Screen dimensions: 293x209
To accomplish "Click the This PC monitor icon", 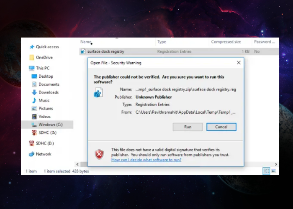I will tap(31, 68).
